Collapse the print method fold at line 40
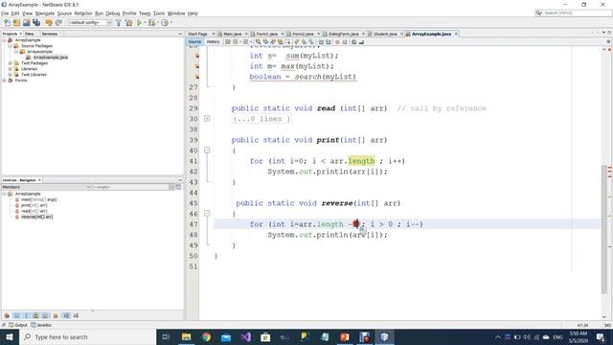 [207, 150]
